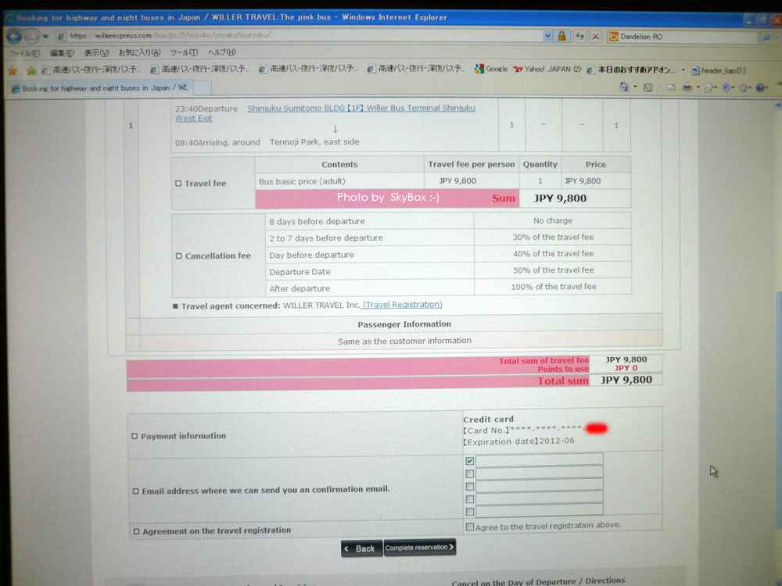Click the first email address input field
Viewport: 782px width, 586px height.
point(540,460)
